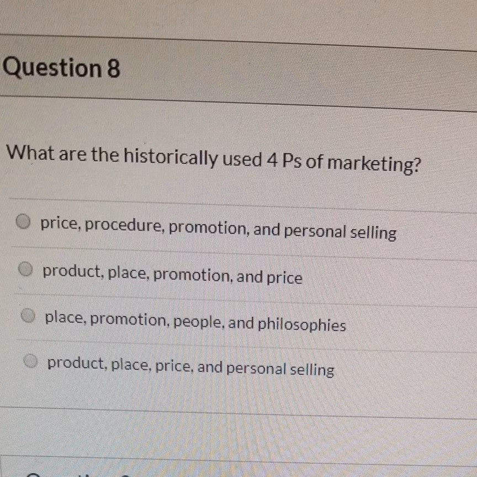Select the 'product, place, promotion, and price' radio button
Viewport: 477px width, 477px height.
point(25,269)
